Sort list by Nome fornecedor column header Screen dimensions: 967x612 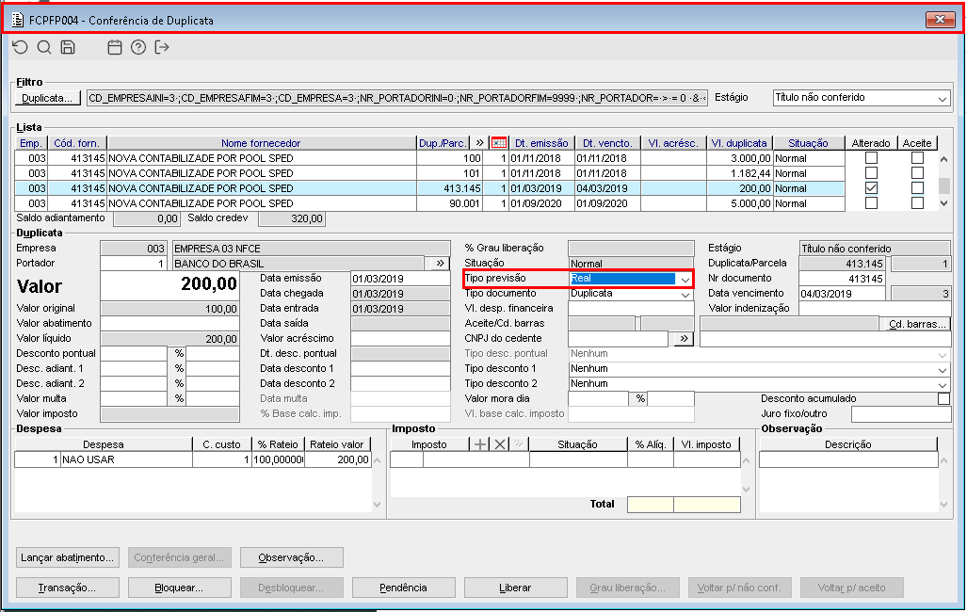pyautogui.click(x=261, y=143)
